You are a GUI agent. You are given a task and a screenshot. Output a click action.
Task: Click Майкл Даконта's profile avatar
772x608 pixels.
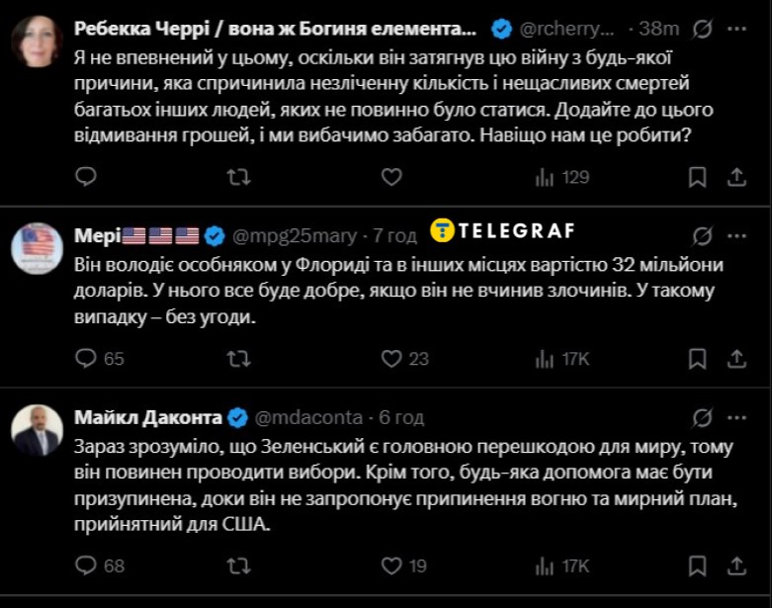37,431
